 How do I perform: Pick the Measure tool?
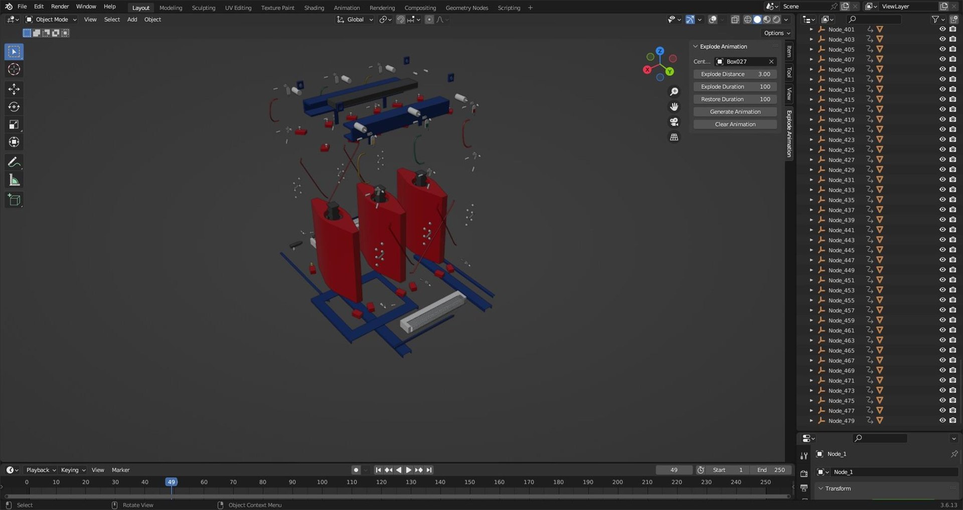(x=14, y=180)
